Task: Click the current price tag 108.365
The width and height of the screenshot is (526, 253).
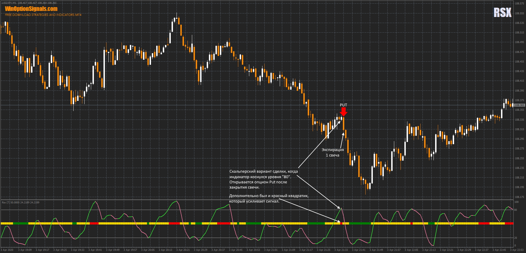Action: coord(519,105)
